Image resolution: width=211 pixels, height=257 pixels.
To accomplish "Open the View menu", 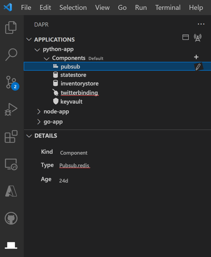I will (x=102, y=8).
